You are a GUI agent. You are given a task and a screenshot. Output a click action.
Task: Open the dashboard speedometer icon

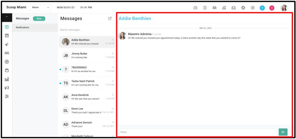195,8
